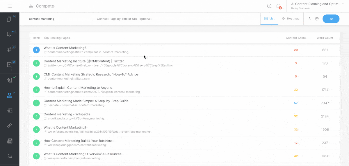Open 'Content marketing - Wikipedia' result title
Image resolution: width=349 pixels, height=166 pixels.
(x=67, y=114)
